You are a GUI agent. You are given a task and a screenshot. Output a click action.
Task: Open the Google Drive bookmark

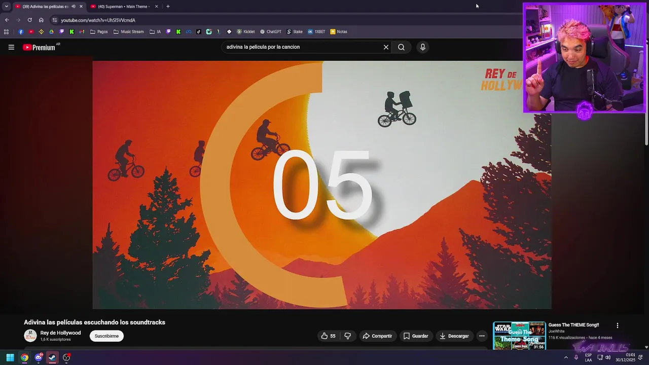click(x=51, y=31)
